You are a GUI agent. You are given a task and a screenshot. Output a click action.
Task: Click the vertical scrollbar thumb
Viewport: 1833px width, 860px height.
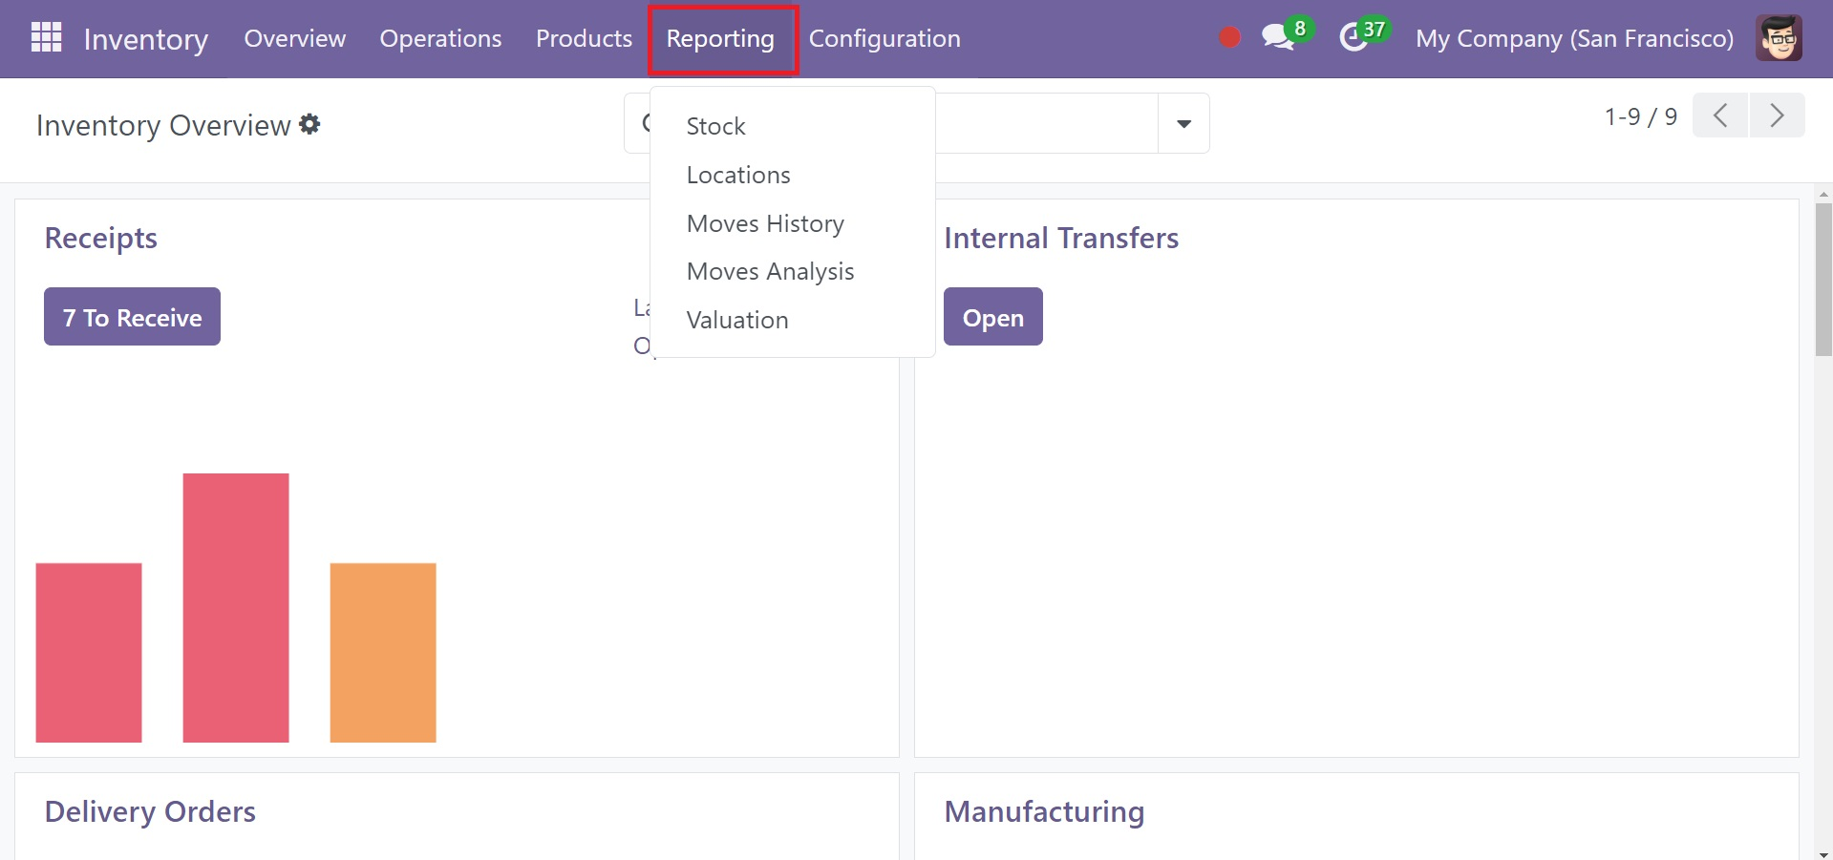click(x=1823, y=280)
